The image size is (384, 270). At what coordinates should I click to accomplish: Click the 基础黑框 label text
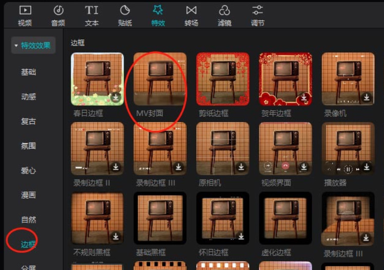151,253
